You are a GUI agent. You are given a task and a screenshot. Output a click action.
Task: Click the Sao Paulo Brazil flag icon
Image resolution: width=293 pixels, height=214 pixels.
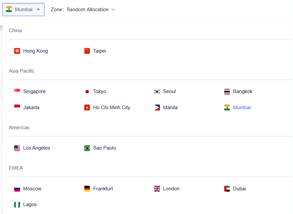tap(87, 148)
